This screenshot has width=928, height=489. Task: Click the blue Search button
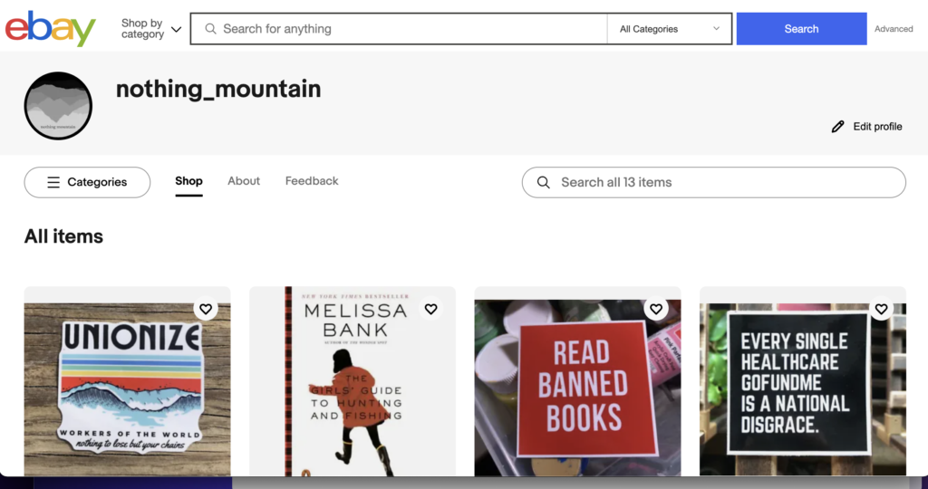801,28
